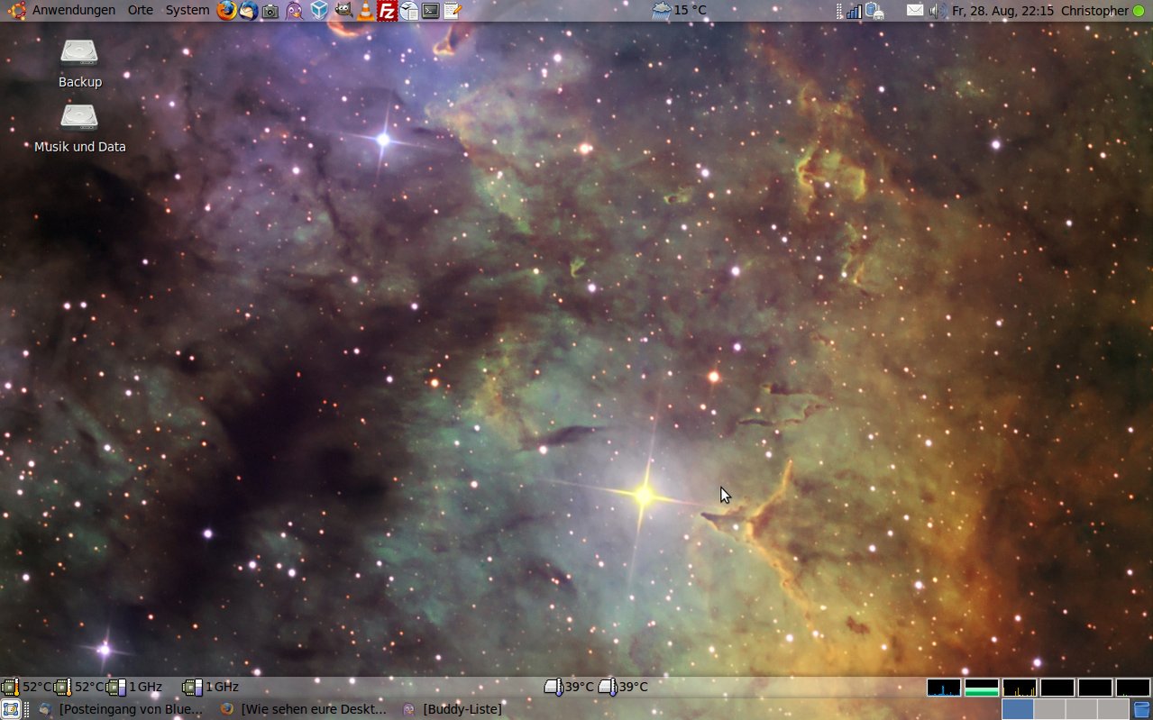Expand the System menu

click(188, 11)
